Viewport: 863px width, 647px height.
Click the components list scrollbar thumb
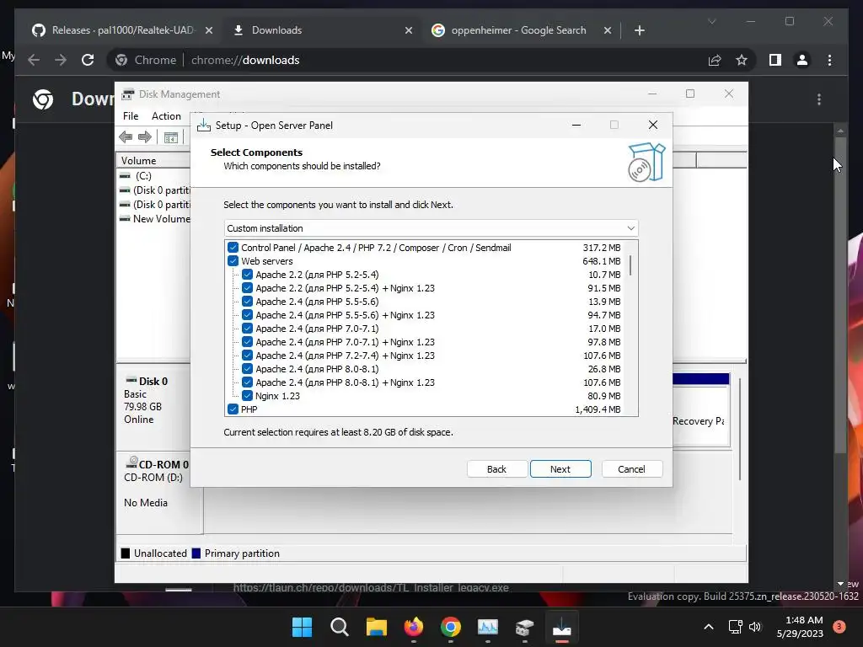(x=630, y=265)
